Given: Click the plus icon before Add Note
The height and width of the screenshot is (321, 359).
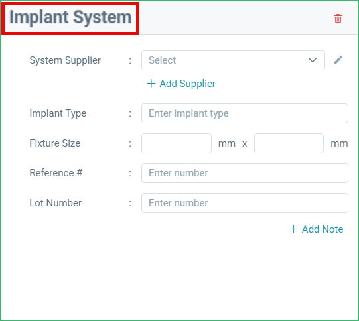Looking at the screenshot, I should click(x=293, y=229).
